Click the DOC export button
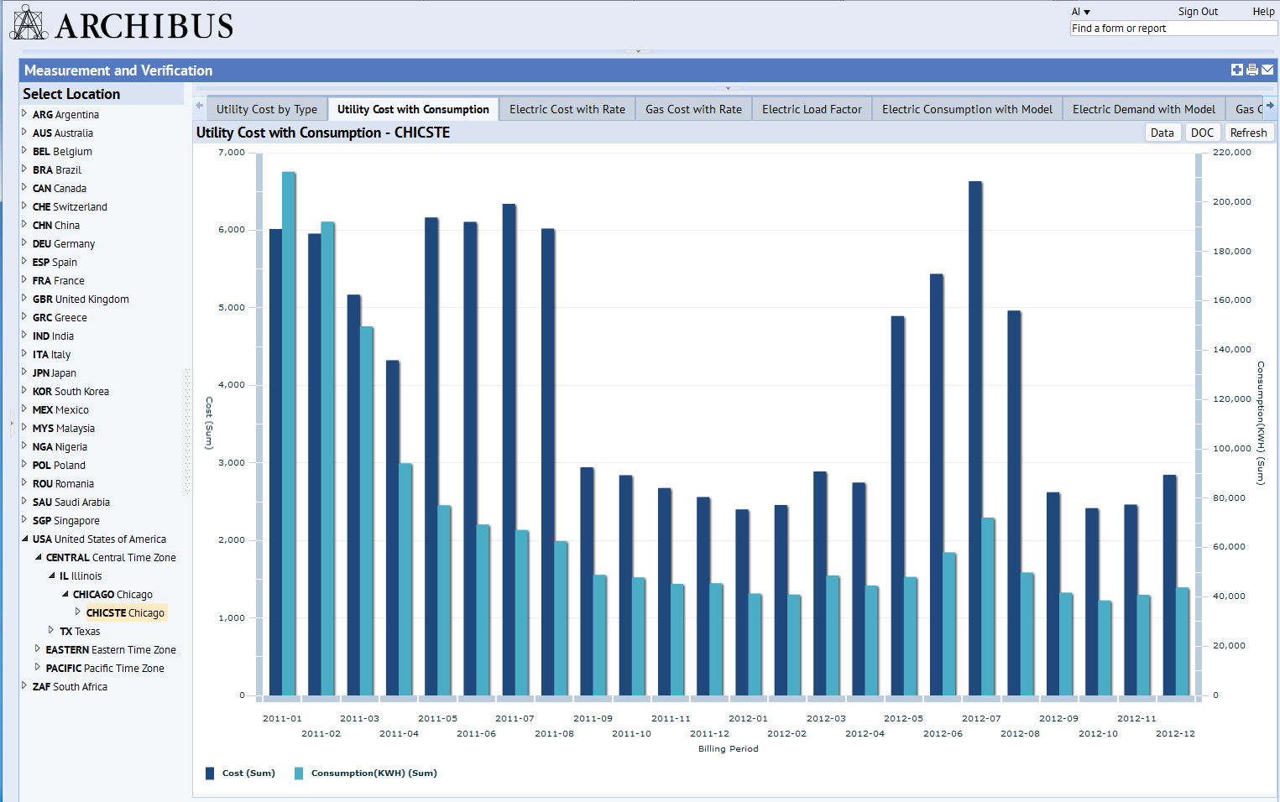The height and width of the screenshot is (802, 1280). [1201, 133]
